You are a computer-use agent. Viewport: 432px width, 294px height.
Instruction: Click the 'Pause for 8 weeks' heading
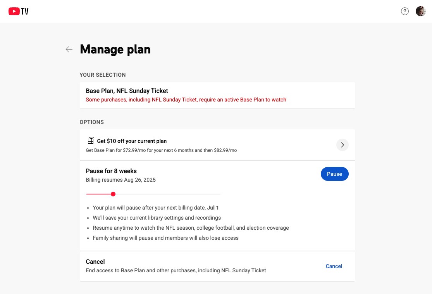coord(111,171)
